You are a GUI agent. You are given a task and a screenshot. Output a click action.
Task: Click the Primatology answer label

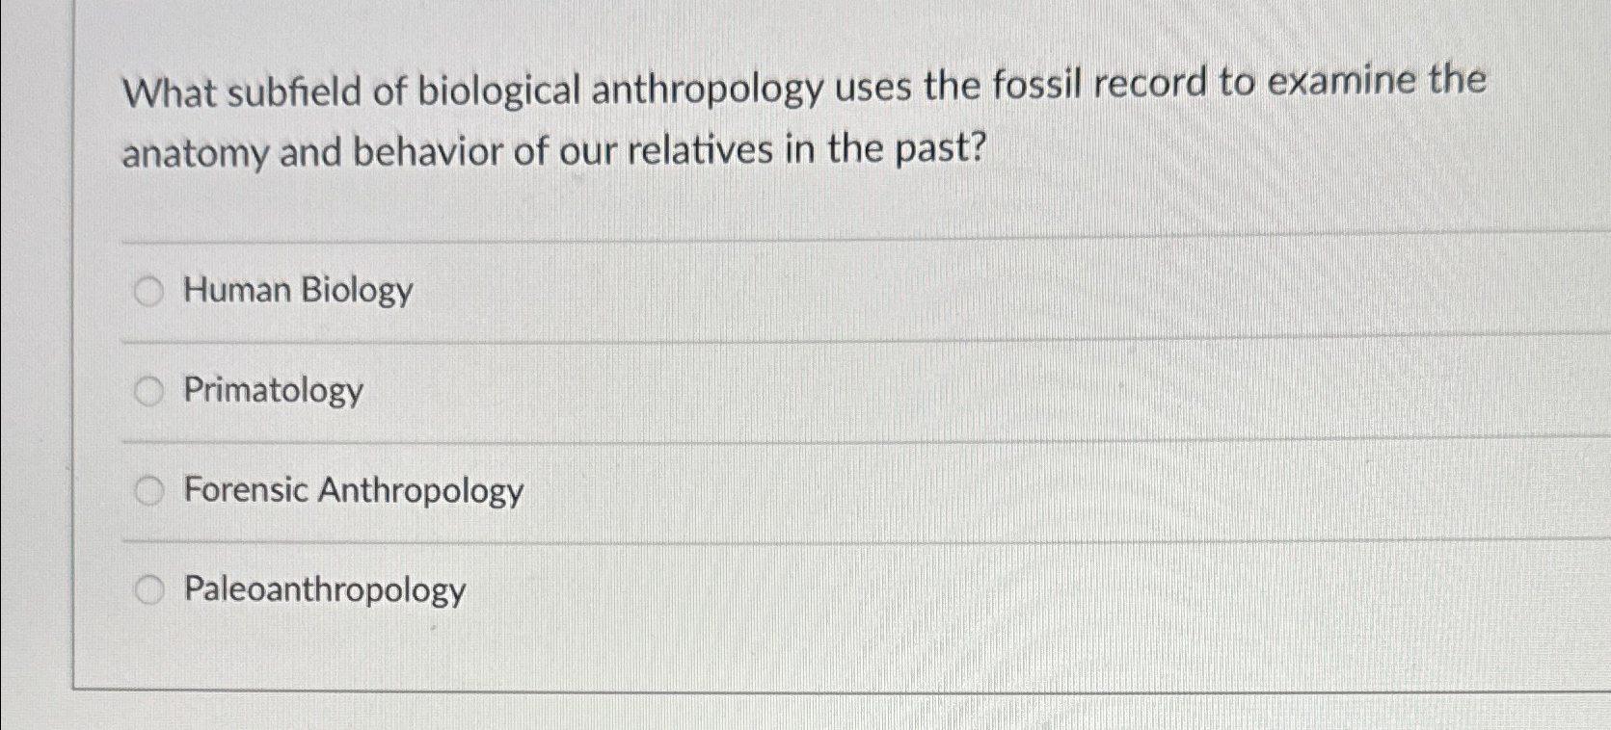(x=272, y=392)
